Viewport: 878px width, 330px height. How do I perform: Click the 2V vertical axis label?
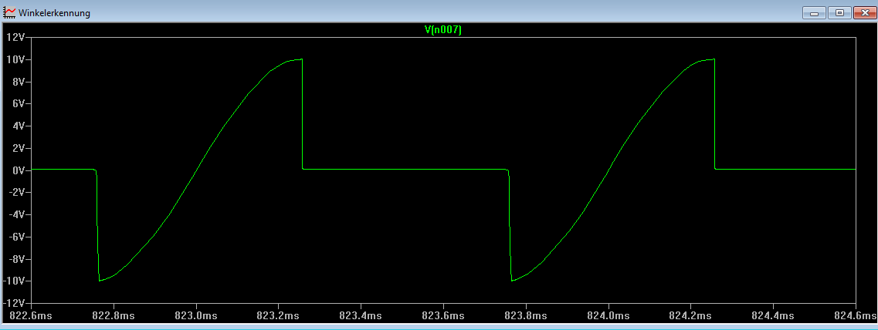click(19, 148)
